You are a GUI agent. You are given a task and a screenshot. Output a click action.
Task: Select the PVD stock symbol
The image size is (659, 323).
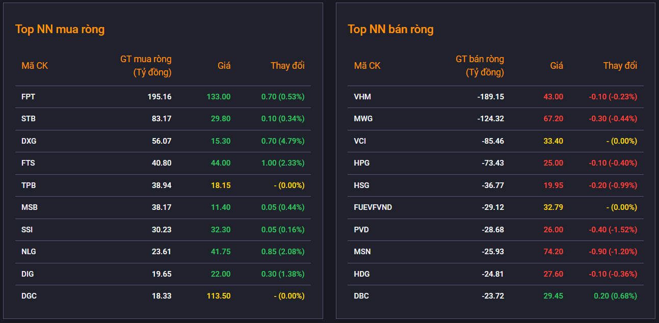click(x=362, y=230)
